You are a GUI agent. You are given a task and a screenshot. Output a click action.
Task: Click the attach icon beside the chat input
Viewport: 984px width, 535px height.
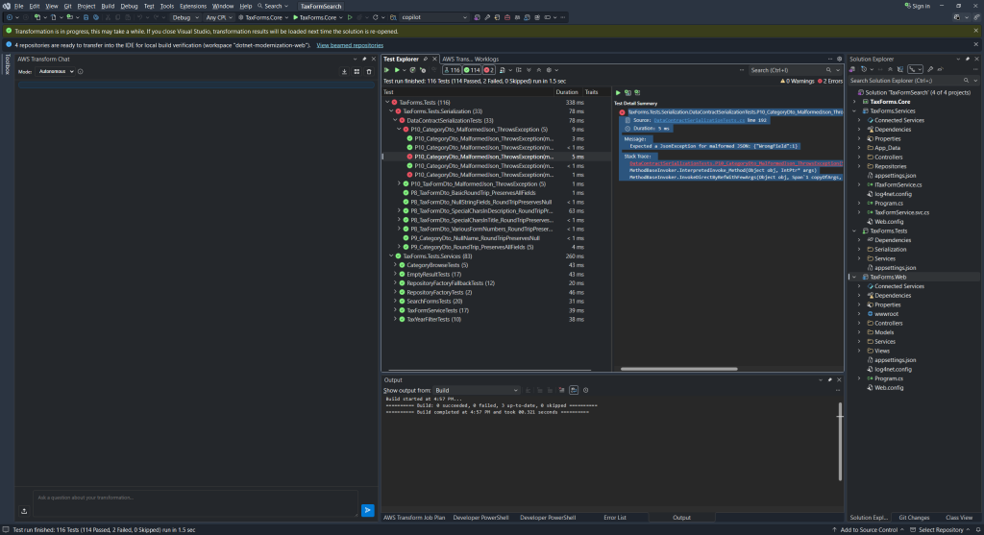[24, 511]
